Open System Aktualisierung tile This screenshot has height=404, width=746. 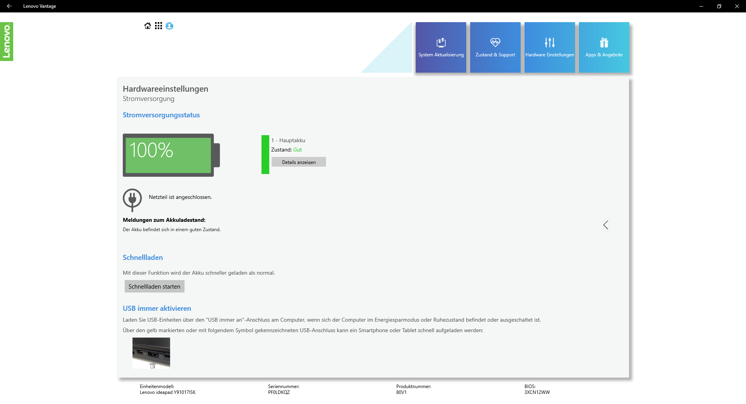pyautogui.click(x=441, y=47)
